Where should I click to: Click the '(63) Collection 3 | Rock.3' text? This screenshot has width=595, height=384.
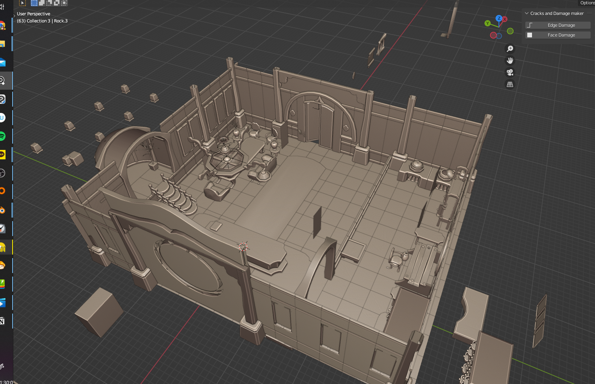[42, 21]
